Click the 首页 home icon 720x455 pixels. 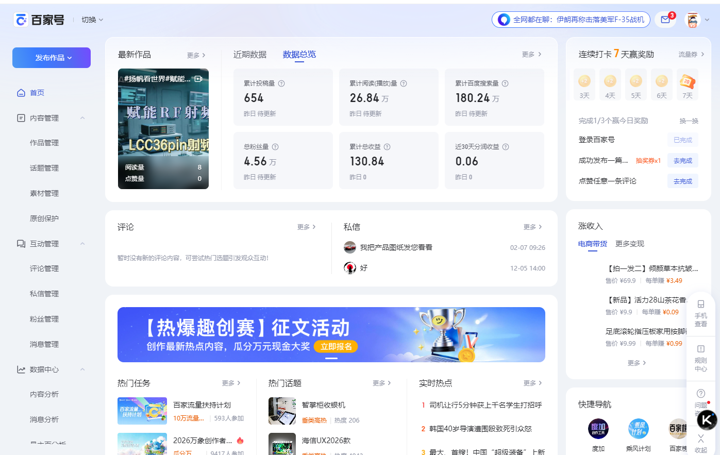click(x=21, y=93)
